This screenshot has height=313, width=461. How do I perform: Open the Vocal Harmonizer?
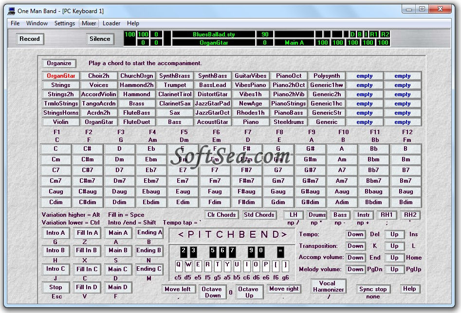329,286
